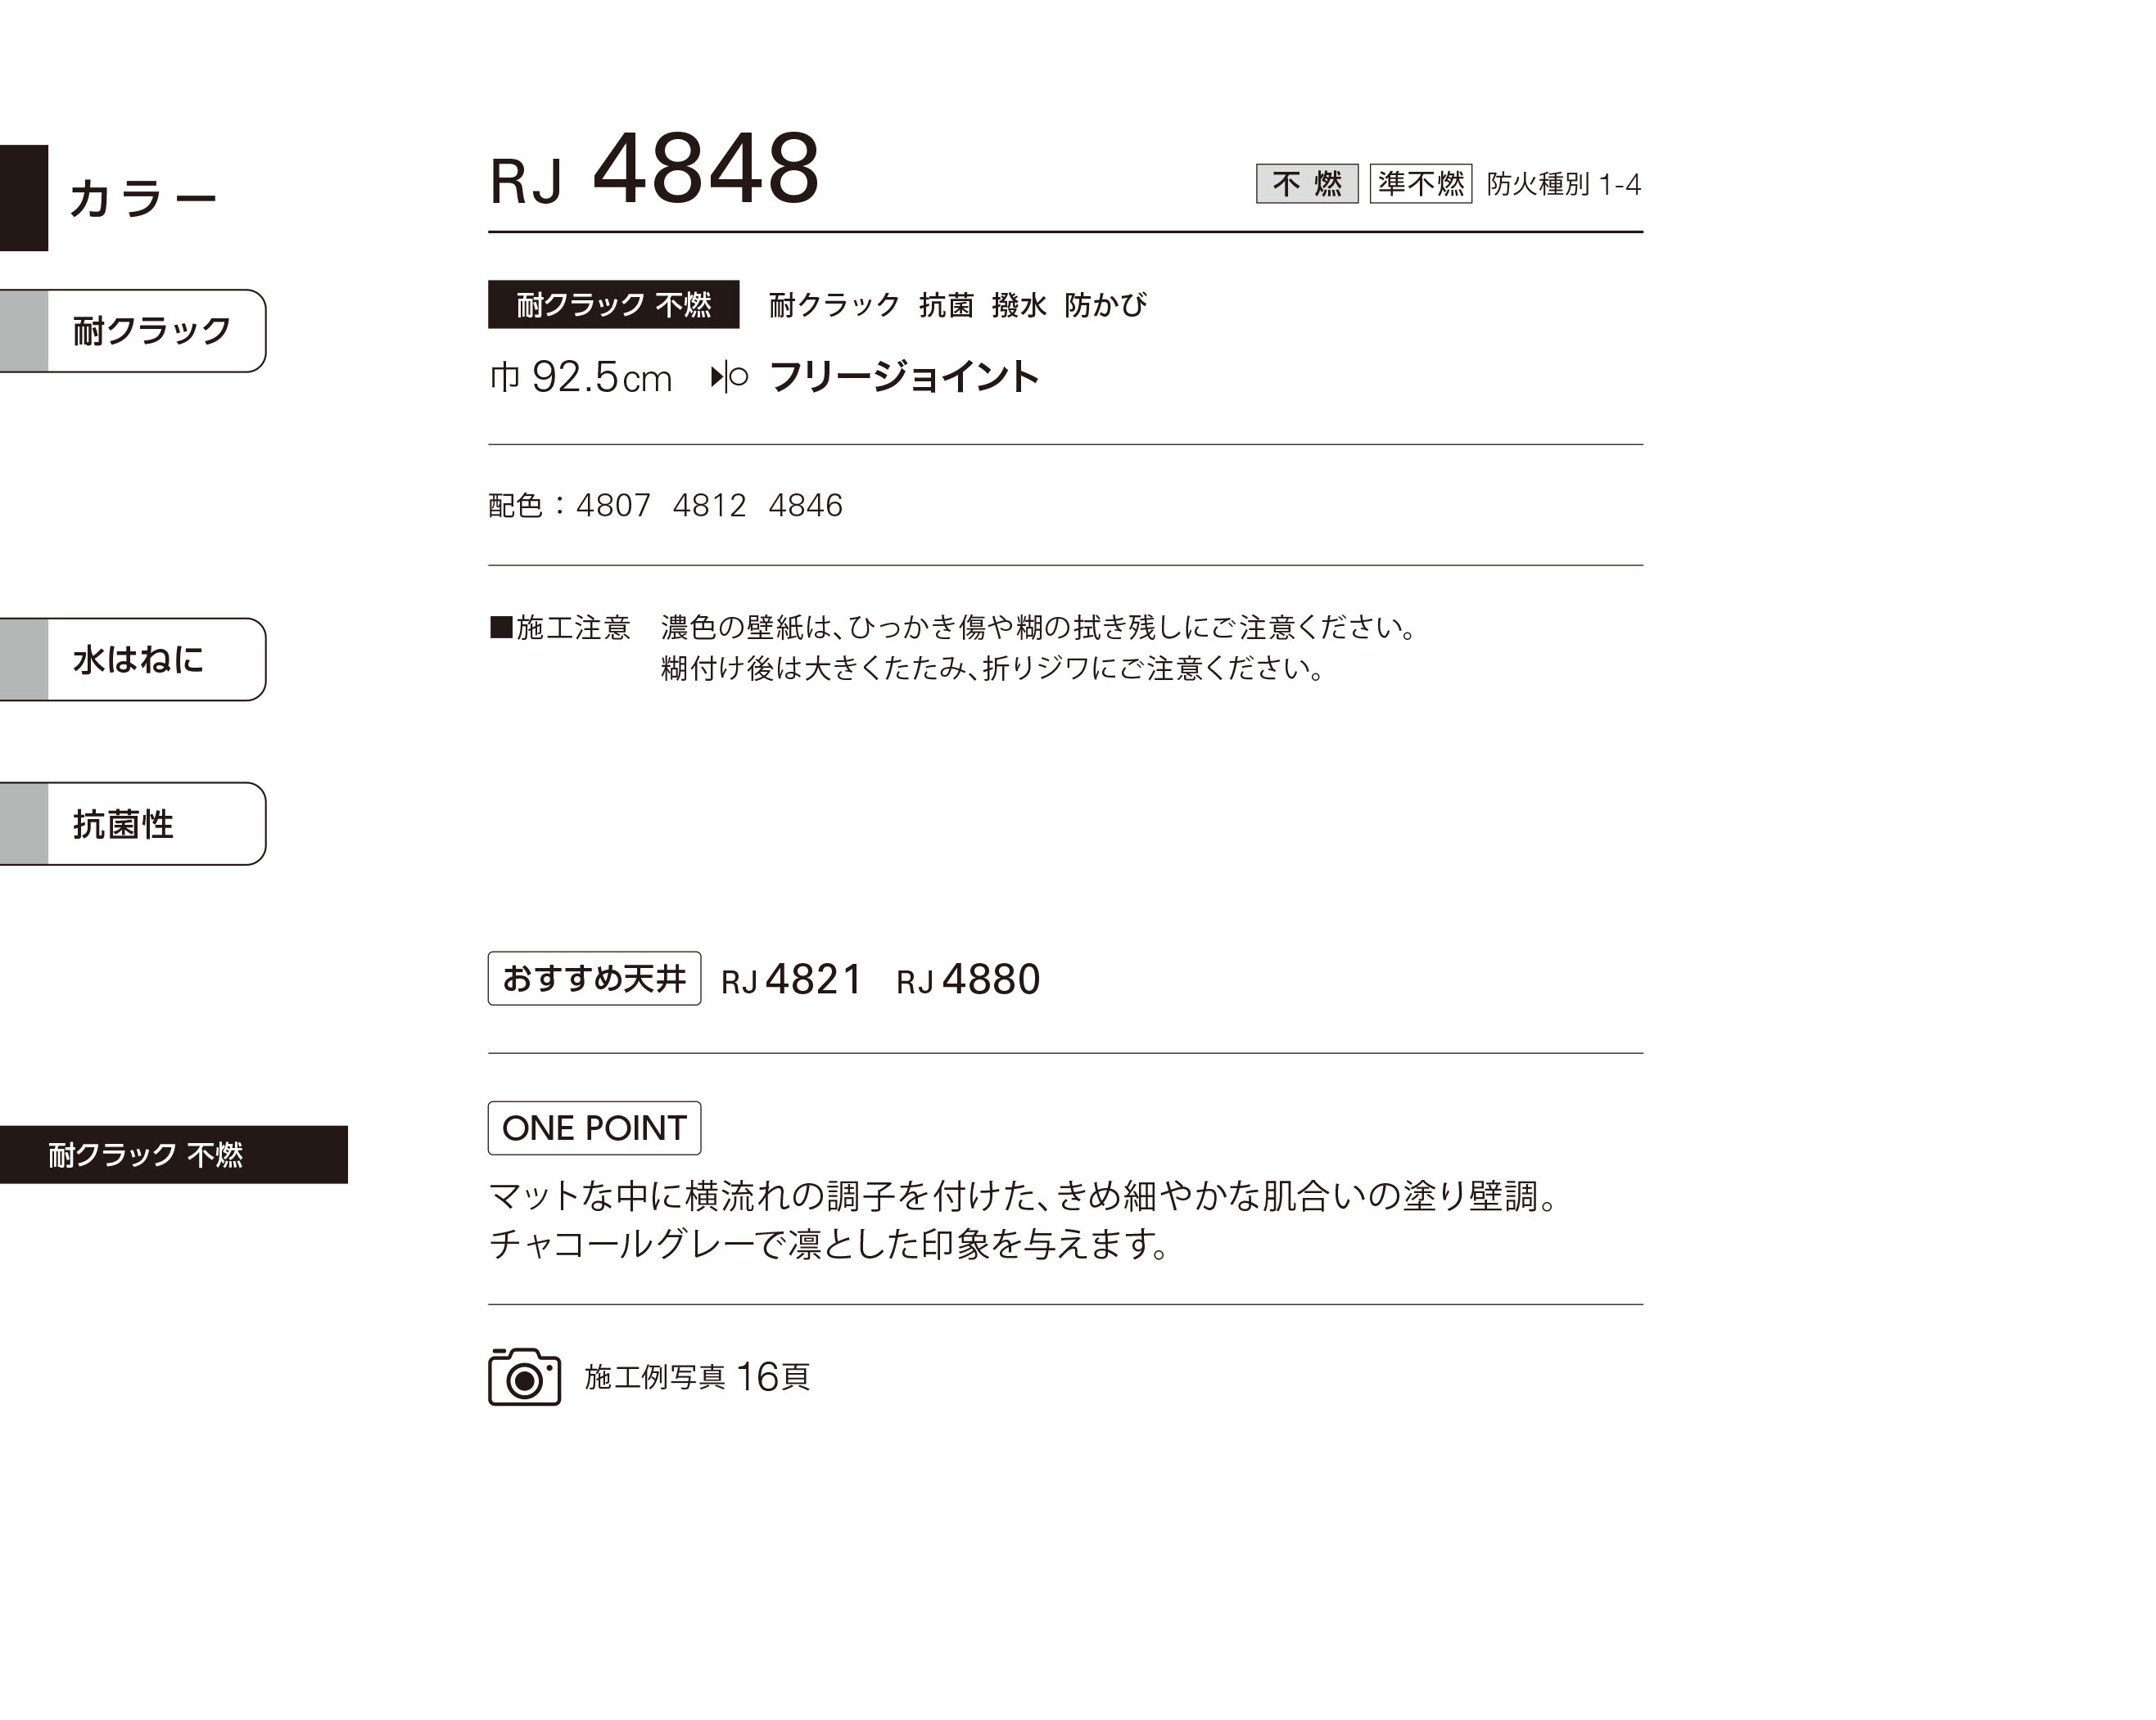Click the おすすめ天井 label box
Image resolution: width=2156 pixels, height=1720 pixels.
click(594, 979)
